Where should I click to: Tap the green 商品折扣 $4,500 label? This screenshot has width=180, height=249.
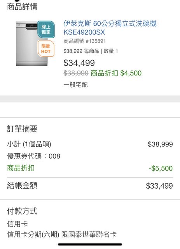pyautogui.click(x=116, y=73)
